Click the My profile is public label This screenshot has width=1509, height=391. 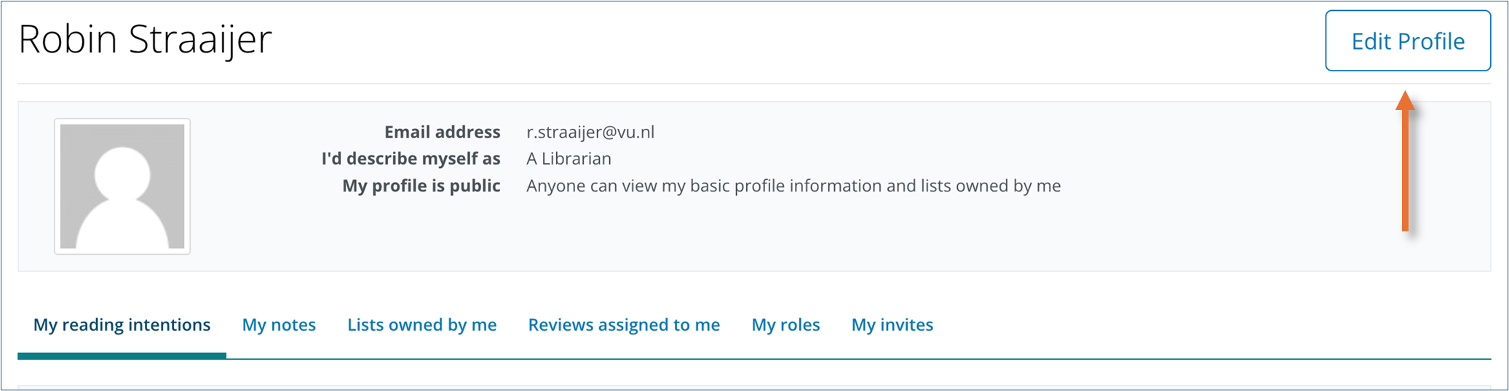click(421, 186)
